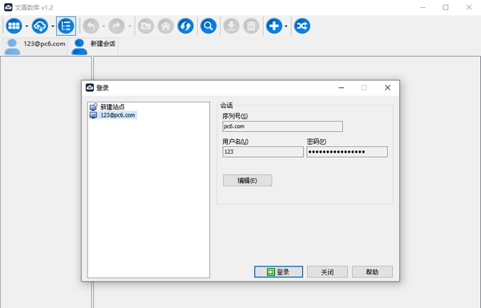Click the cloud sync toolbar icon

coord(40,26)
